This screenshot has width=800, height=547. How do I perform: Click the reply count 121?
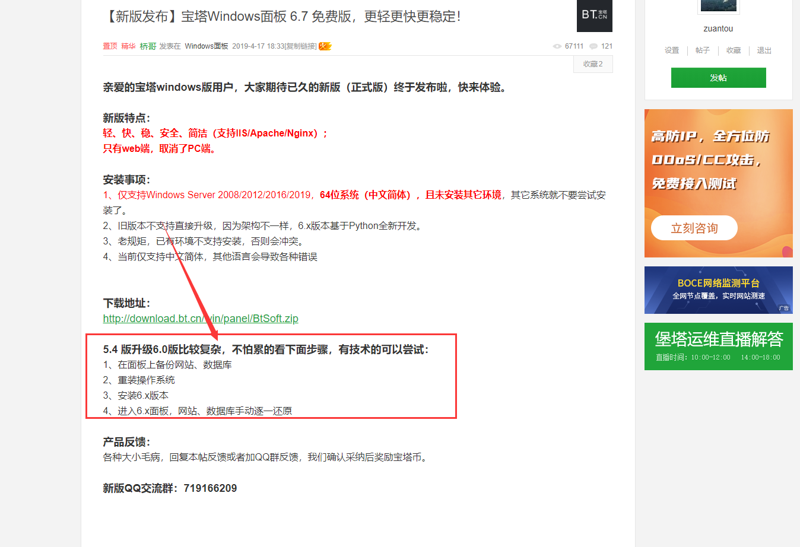607,46
